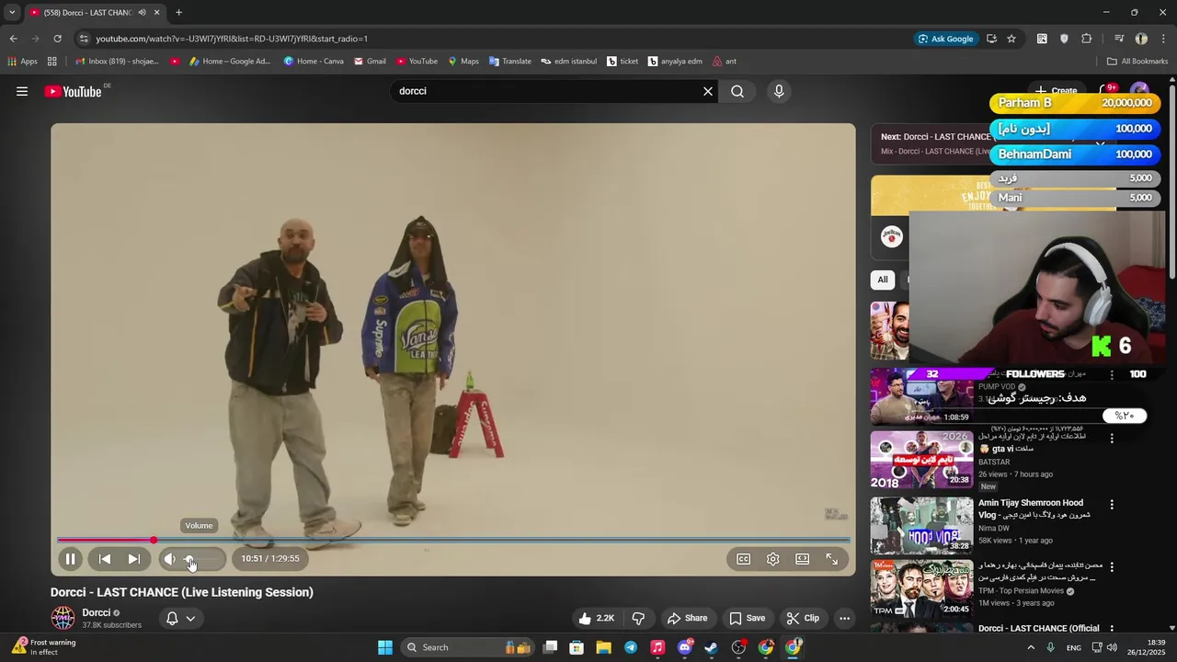Share this video

tap(688, 618)
